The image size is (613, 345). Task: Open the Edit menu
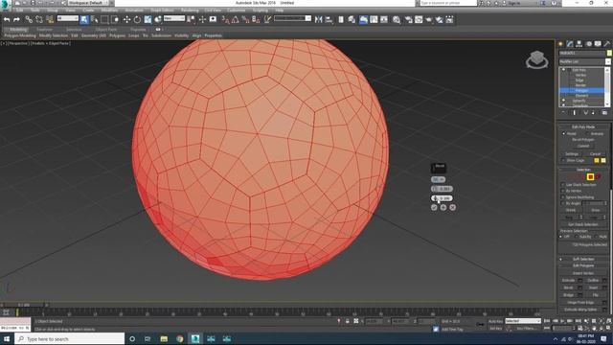coord(19,11)
